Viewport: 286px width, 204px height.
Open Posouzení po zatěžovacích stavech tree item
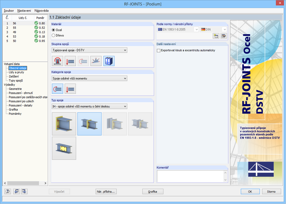pyautogui.click(x=28, y=97)
